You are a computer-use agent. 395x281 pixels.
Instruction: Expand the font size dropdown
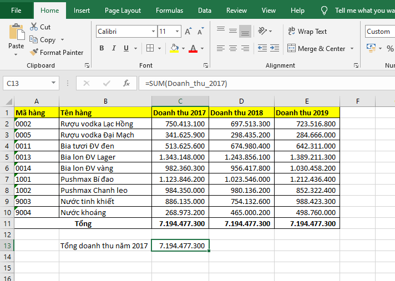point(177,32)
